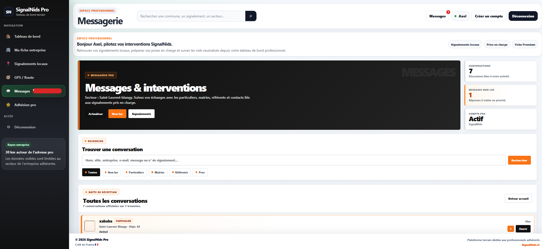Click the Messages non lus stat card
The image size is (542, 249).
(x=501, y=95)
